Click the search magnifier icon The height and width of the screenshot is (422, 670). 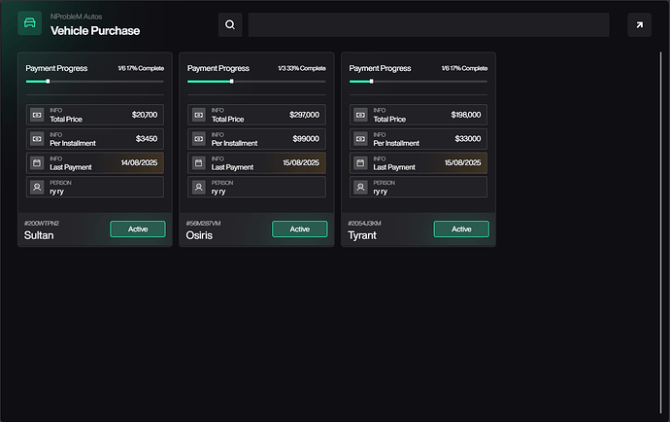(x=229, y=25)
